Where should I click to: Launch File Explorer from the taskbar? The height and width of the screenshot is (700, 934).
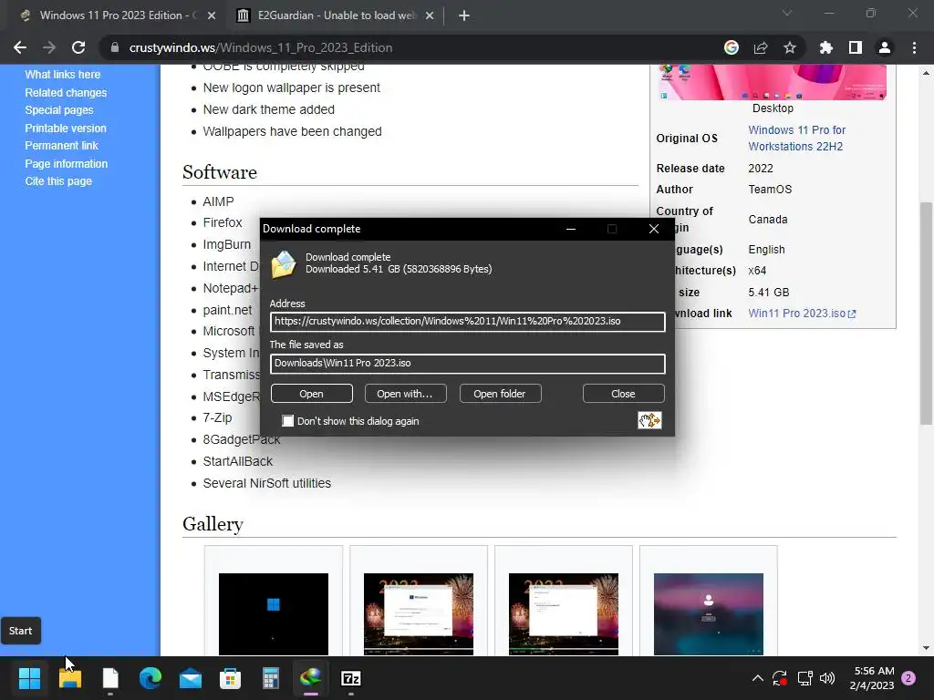tap(69, 678)
